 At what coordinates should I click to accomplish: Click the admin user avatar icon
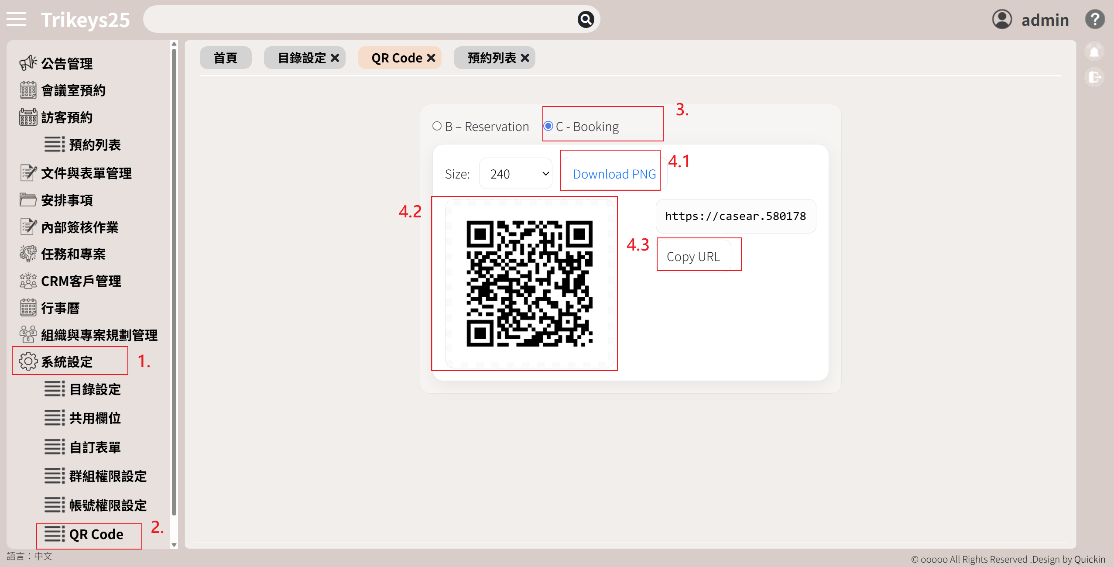(1002, 20)
